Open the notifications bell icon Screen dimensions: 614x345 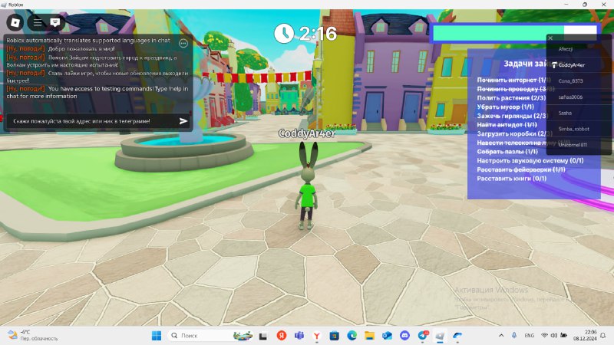(603, 336)
